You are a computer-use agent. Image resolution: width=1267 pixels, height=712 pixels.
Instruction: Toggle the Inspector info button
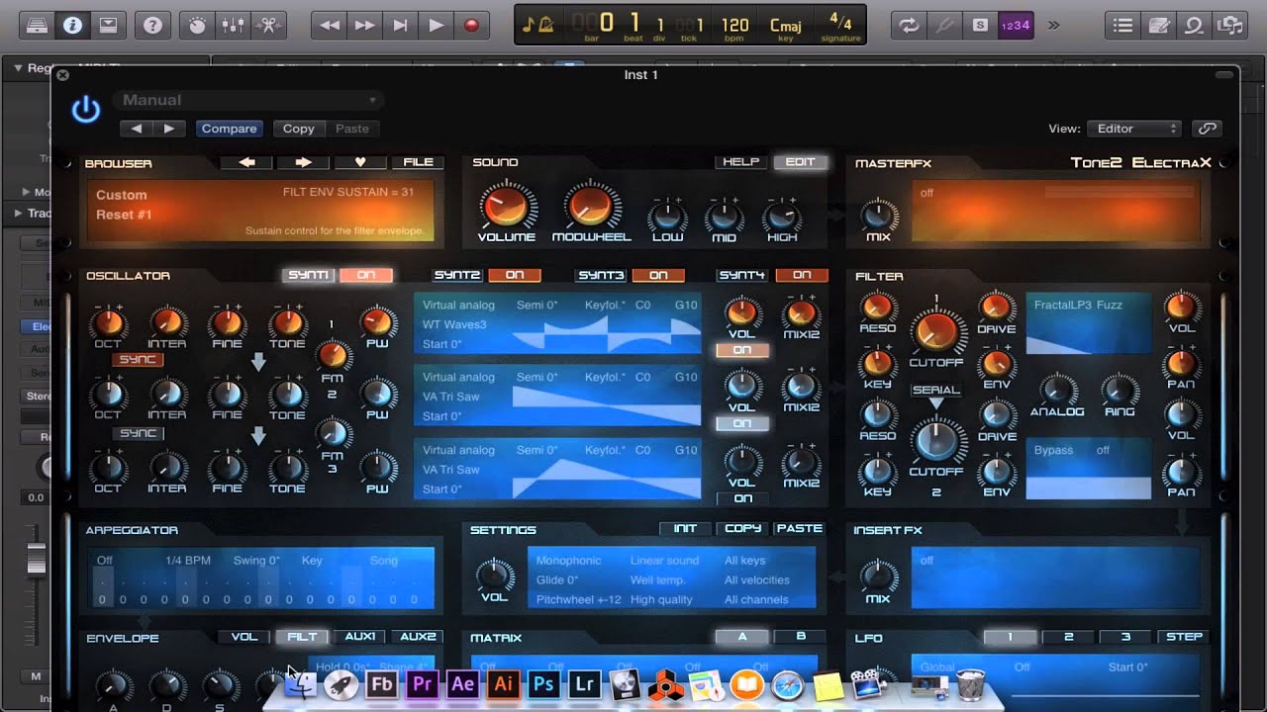[x=72, y=25]
